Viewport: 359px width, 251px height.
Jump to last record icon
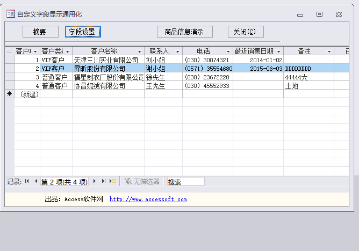104,181
